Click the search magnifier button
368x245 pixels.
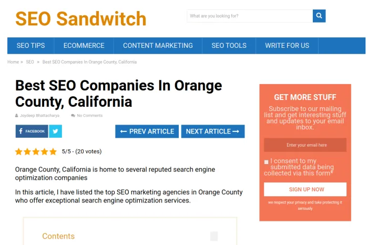319,16
